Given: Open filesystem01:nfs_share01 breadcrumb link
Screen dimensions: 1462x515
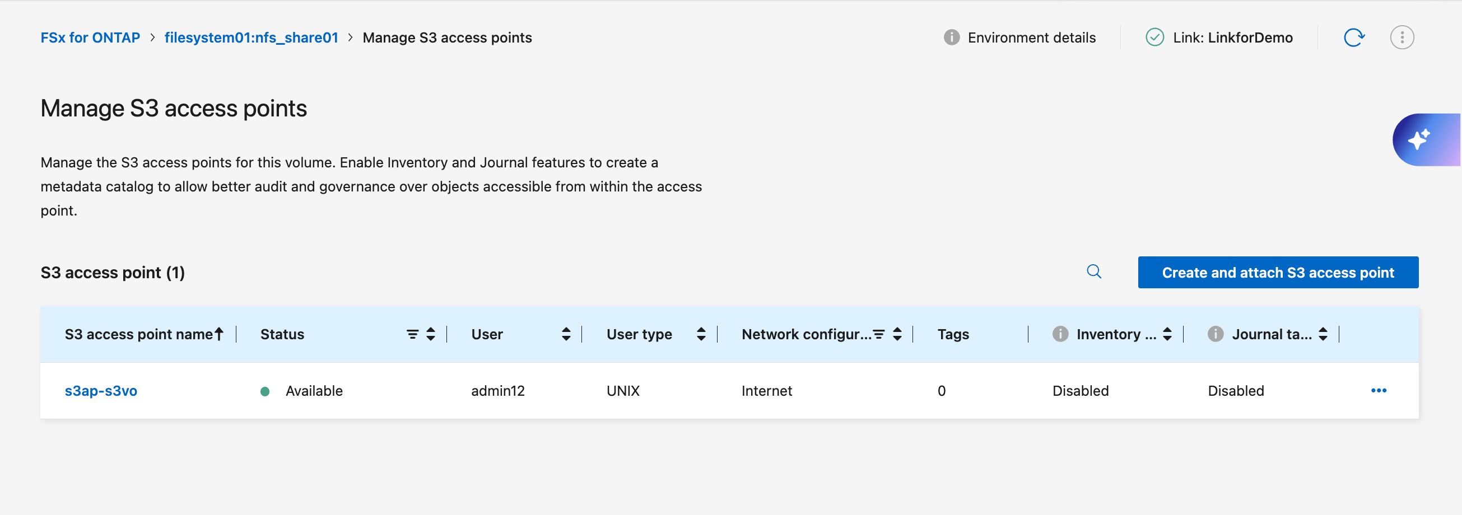Looking at the screenshot, I should coord(251,38).
